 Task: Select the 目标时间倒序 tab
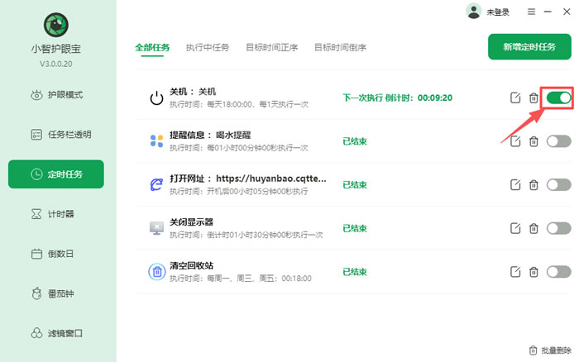[340, 47]
